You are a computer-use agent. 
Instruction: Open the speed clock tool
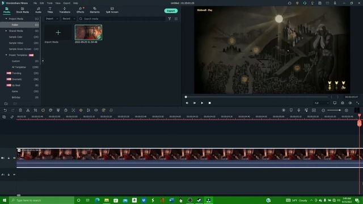coord(43,110)
